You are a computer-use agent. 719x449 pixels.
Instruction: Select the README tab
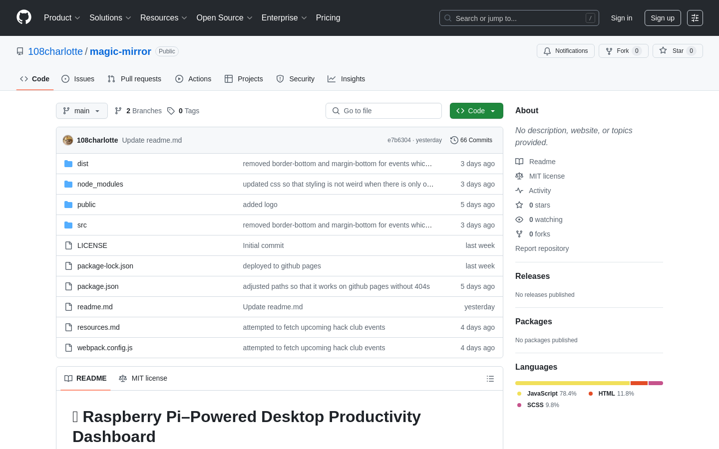point(85,378)
